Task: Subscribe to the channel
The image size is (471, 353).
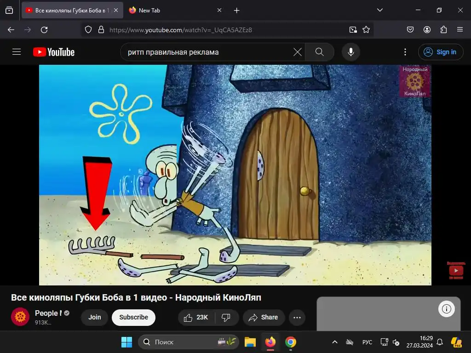Action: 134,317
